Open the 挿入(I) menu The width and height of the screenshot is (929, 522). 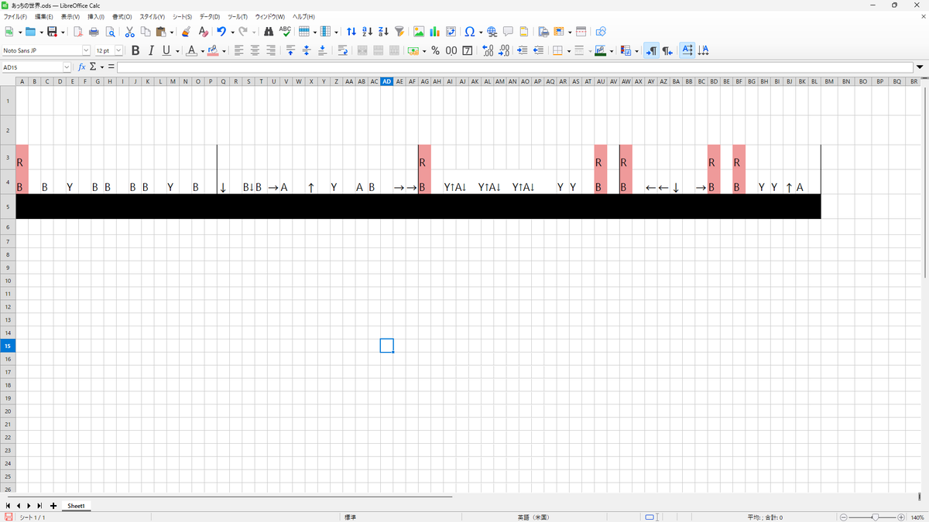coord(96,16)
